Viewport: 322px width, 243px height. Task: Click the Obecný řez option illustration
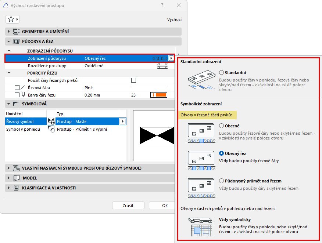201,160
